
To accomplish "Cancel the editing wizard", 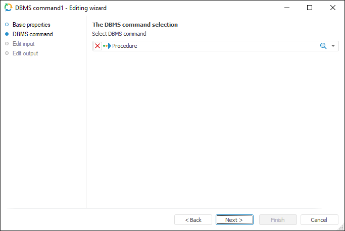I will (319, 220).
